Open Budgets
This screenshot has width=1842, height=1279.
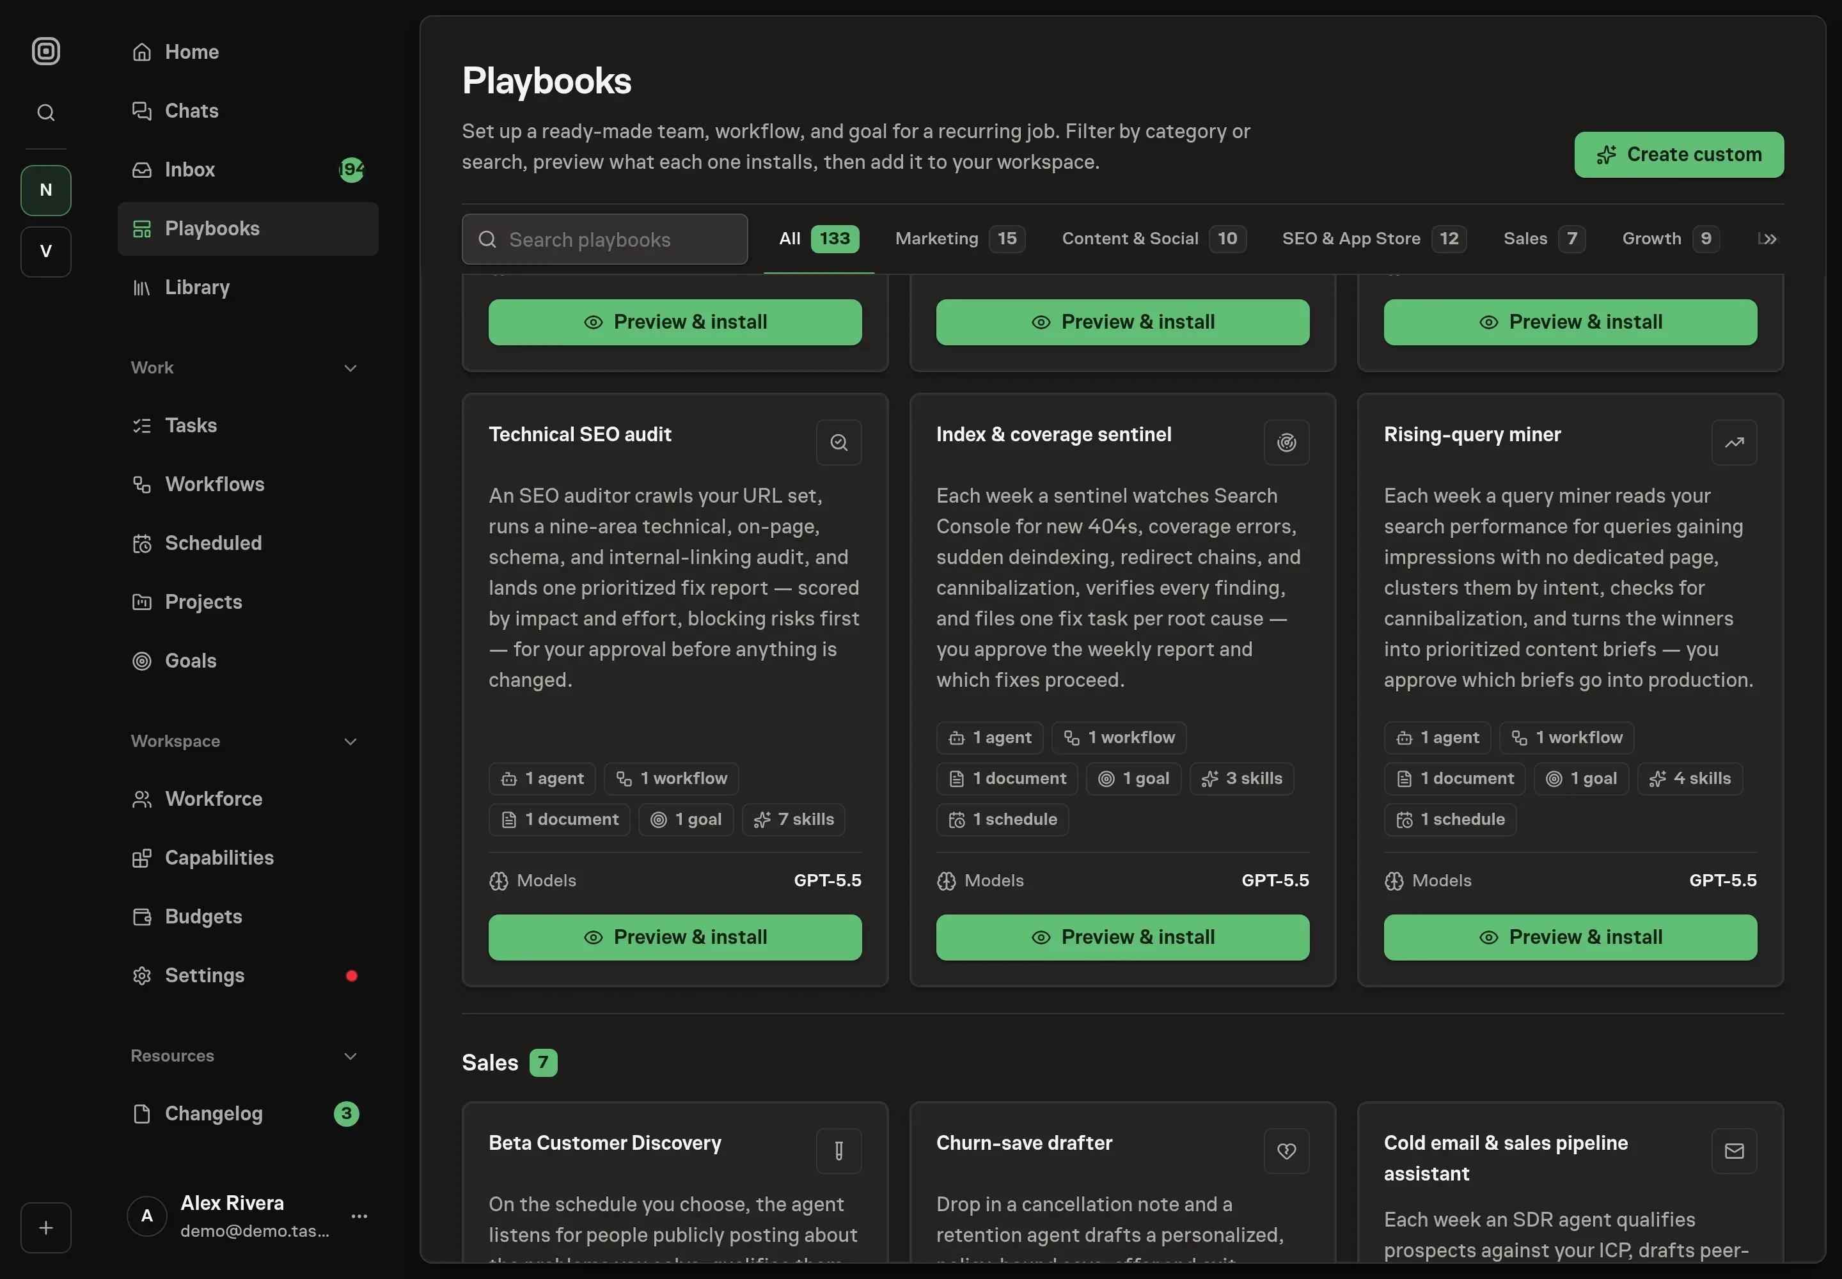point(248,916)
